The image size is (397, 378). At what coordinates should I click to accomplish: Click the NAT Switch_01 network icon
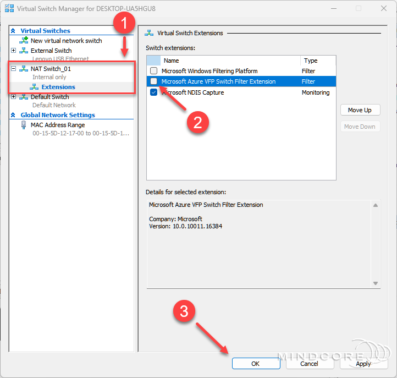coord(24,69)
